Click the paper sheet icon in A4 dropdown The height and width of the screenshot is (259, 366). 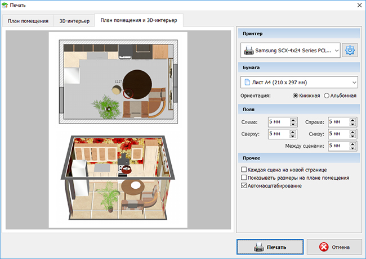click(x=247, y=82)
